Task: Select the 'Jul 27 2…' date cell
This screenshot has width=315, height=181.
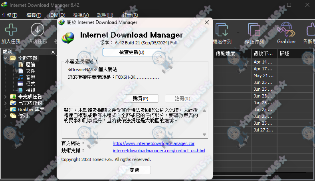Action: (x=264, y=130)
